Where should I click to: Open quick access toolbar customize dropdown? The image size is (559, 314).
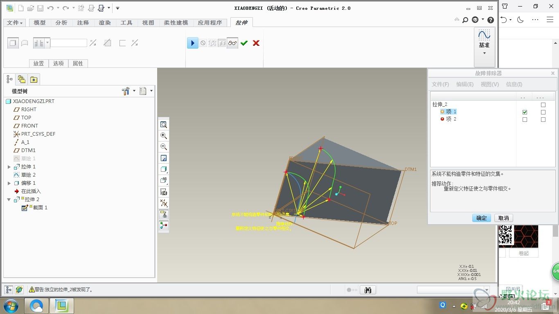117,8
